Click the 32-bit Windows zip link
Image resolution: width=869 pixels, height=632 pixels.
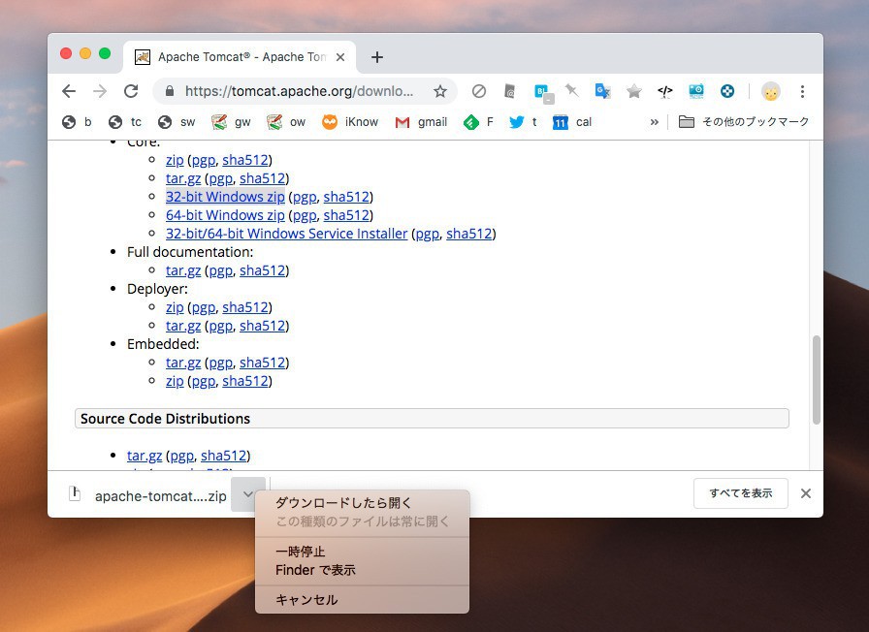225,197
